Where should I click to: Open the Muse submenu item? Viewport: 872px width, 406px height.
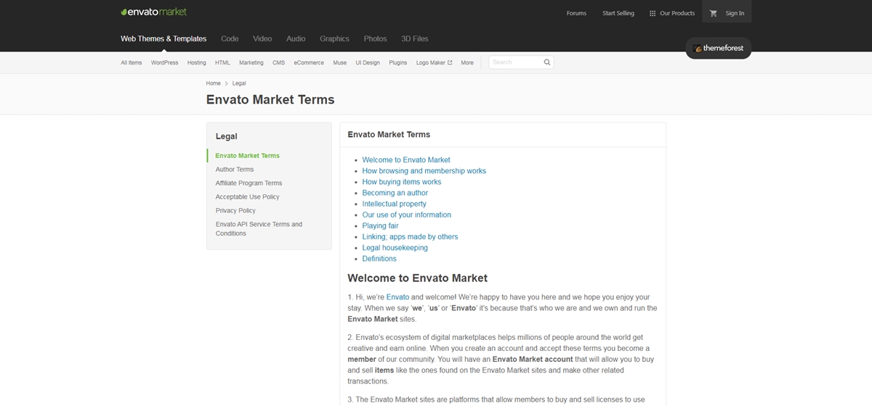tap(339, 62)
